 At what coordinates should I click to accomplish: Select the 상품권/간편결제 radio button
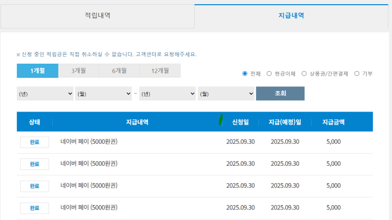[304, 74]
